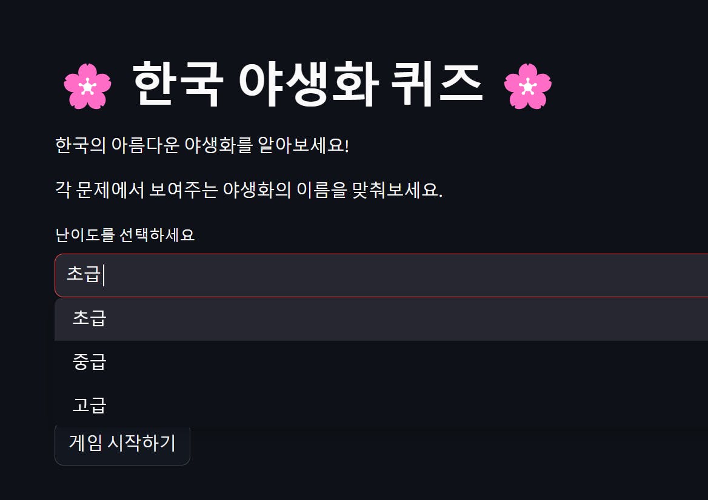This screenshot has width=708, height=500.
Task: Select the 초급 option in the dropdown list
Action: click(x=89, y=318)
